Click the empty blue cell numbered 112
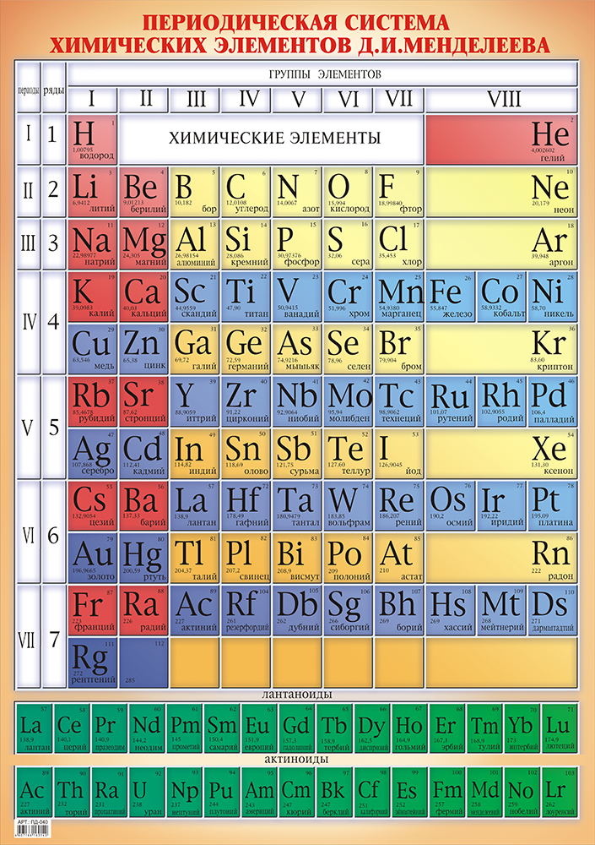The width and height of the screenshot is (595, 845). click(x=144, y=662)
